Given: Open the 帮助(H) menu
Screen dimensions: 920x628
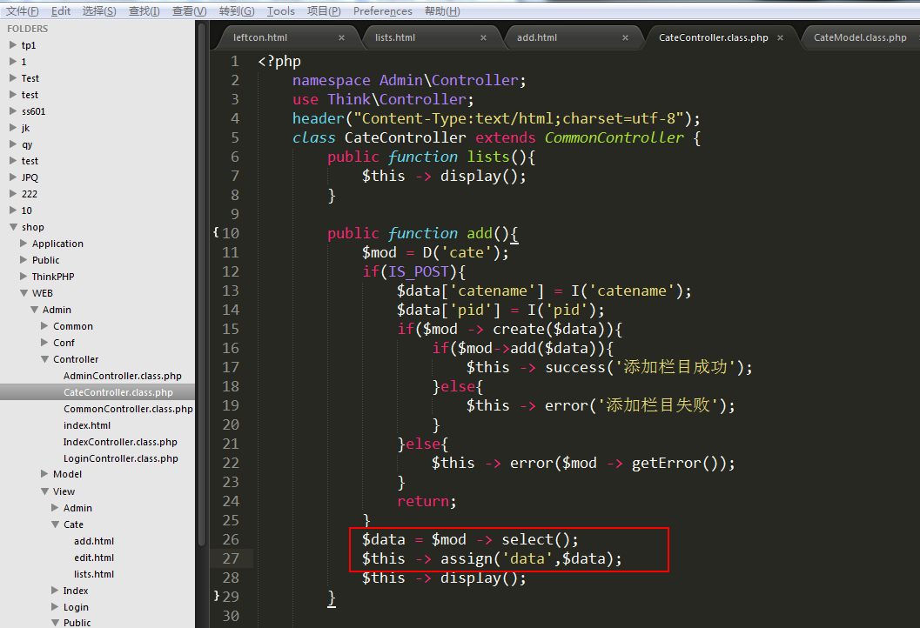Looking at the screenshot, I should (x=442, y=11).
